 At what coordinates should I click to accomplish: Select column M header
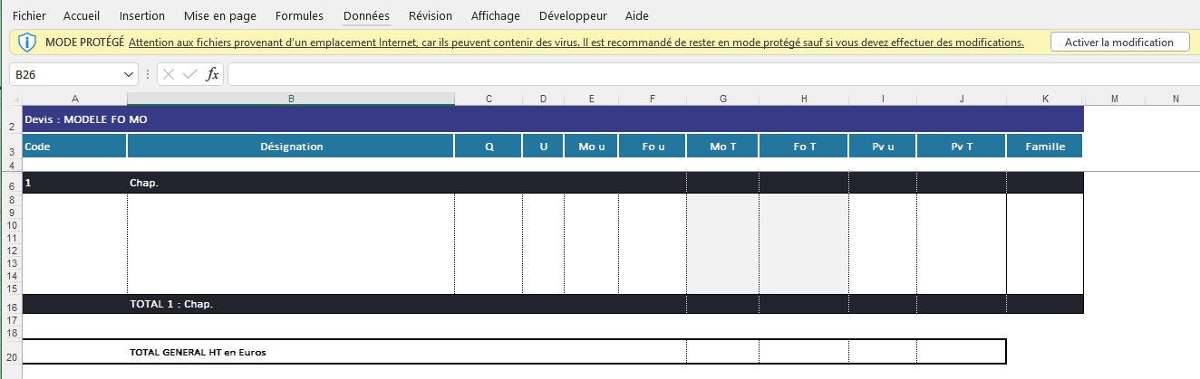click(x=1115, y=99)
